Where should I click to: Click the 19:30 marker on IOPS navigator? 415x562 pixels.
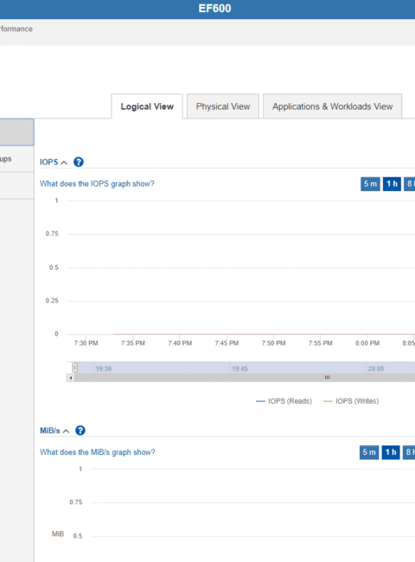[104, 368]
